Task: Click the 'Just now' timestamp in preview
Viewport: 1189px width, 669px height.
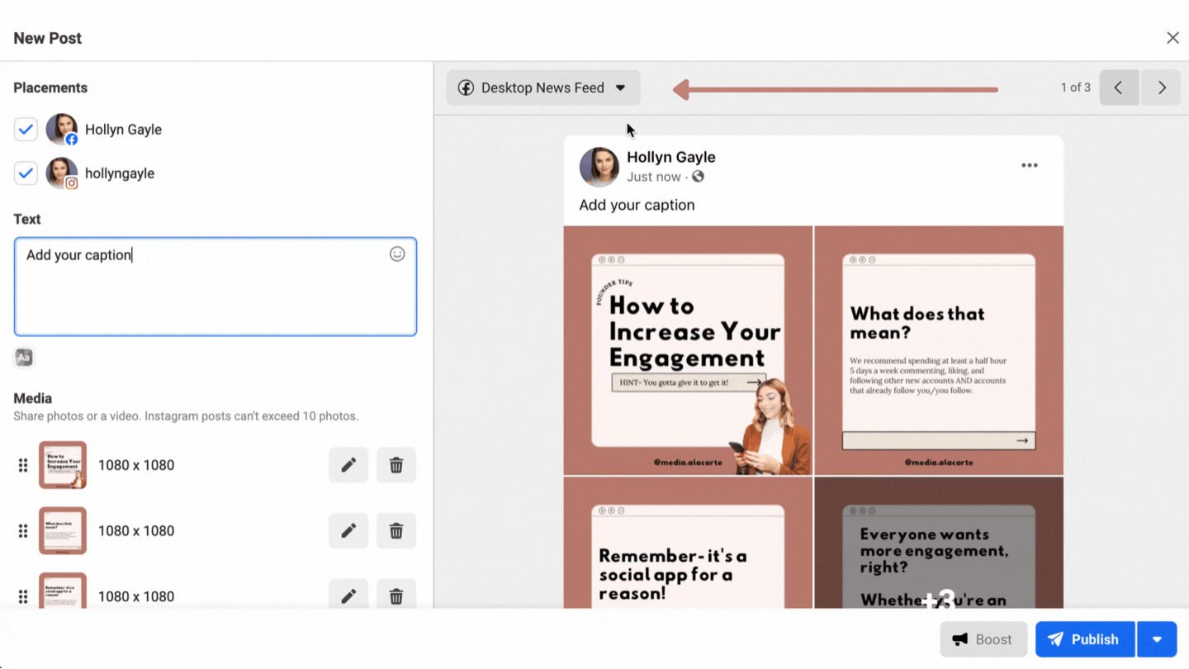Action: point(654,177)
